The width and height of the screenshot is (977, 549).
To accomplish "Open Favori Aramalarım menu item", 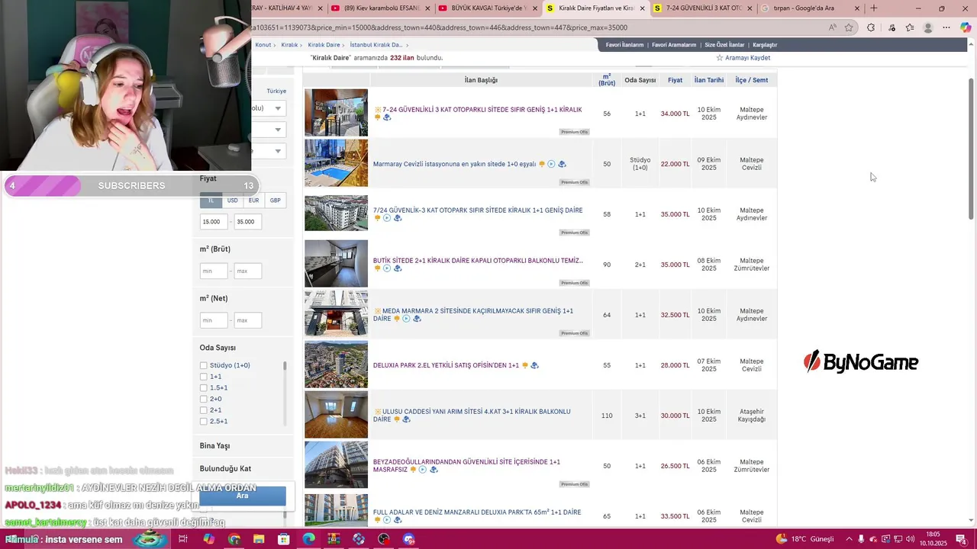I will pos(674,45).
